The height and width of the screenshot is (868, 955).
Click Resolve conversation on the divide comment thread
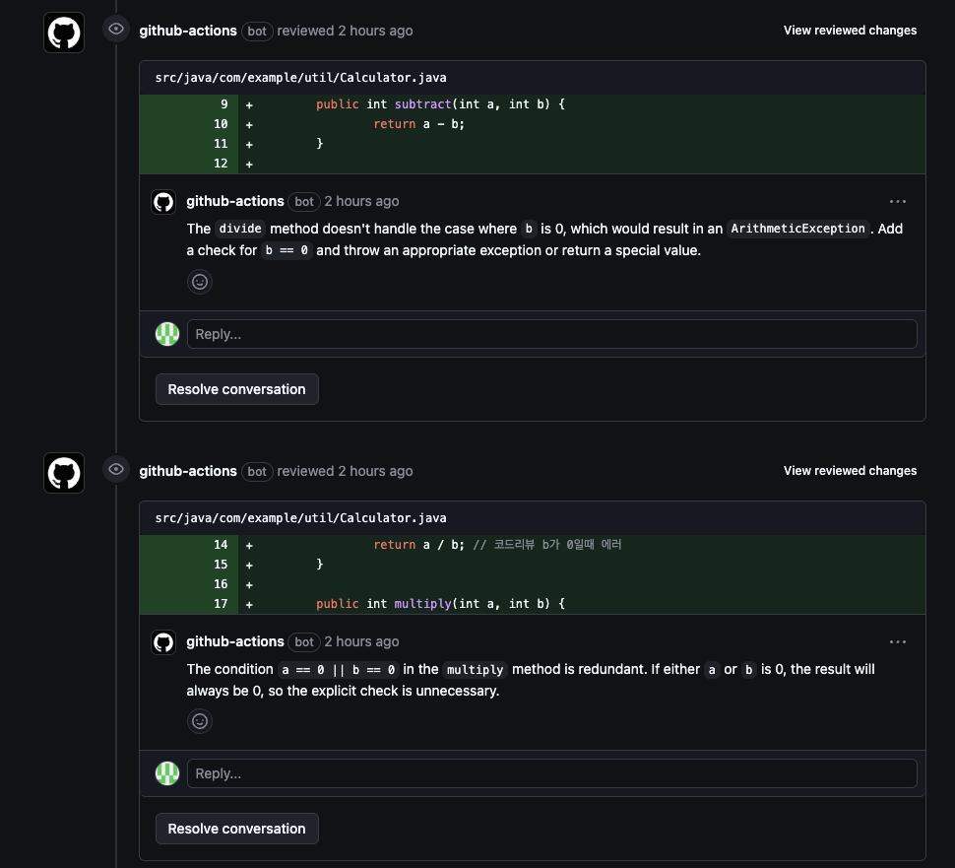236,388
